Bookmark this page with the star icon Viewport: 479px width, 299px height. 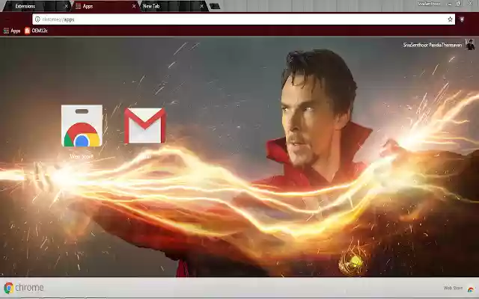[x=450, y=19]
